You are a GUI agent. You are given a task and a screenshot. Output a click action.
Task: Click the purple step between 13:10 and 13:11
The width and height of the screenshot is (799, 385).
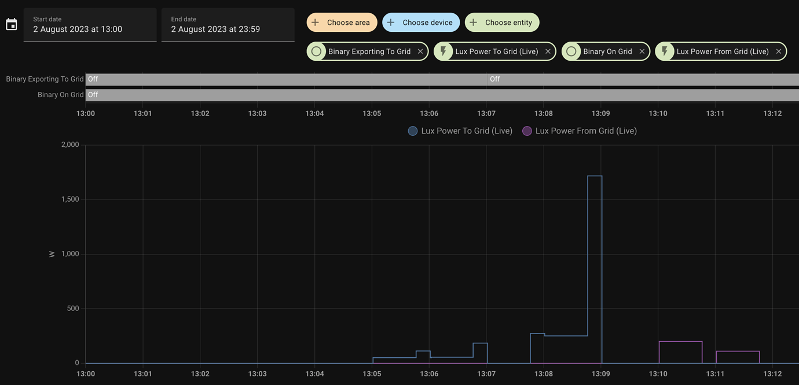680,342
